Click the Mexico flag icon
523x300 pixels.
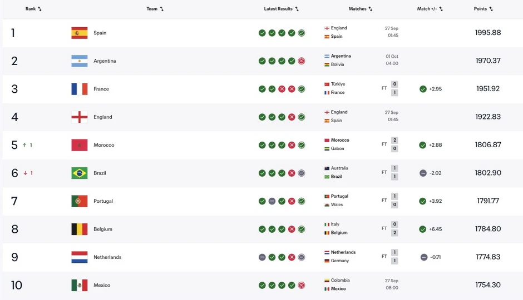click(80, 286)
